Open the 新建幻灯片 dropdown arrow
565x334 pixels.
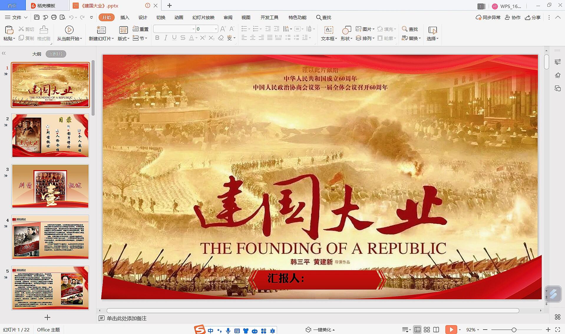tap(113, 39)
